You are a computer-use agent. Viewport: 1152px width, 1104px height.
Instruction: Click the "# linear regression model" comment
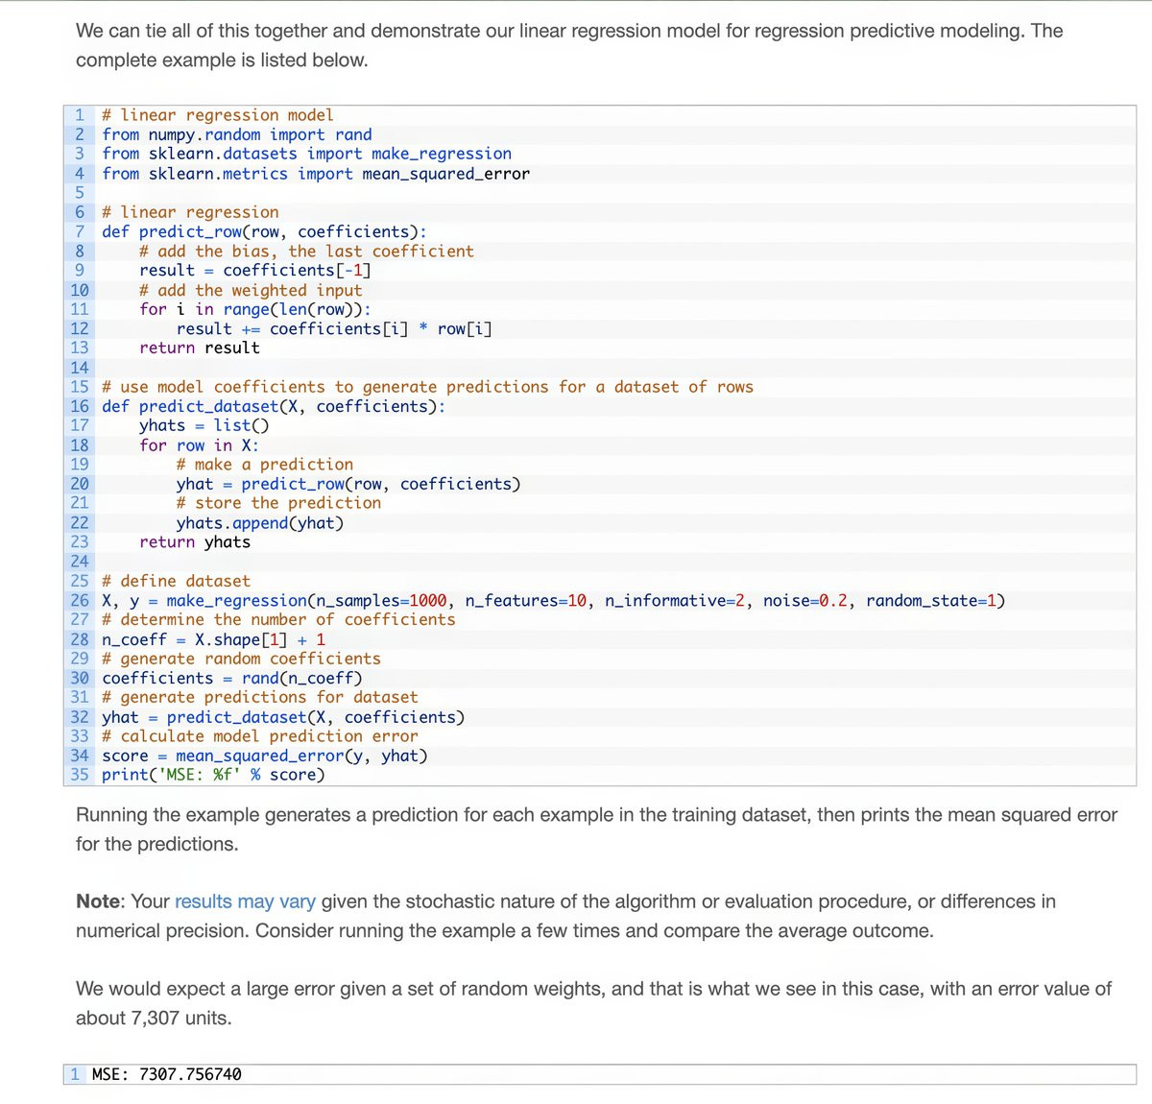pyautogui.click(x=218, y=115)
